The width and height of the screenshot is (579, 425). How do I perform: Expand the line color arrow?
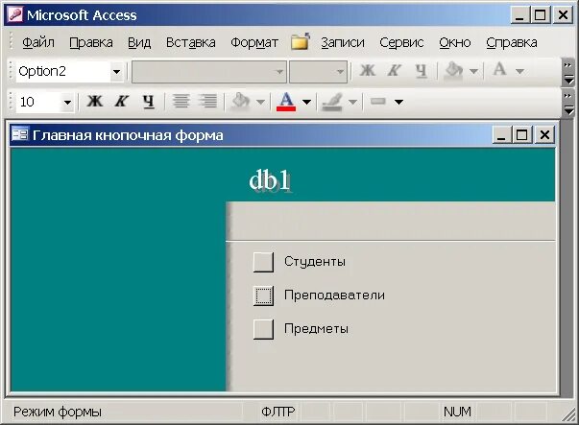pos(352,102)
